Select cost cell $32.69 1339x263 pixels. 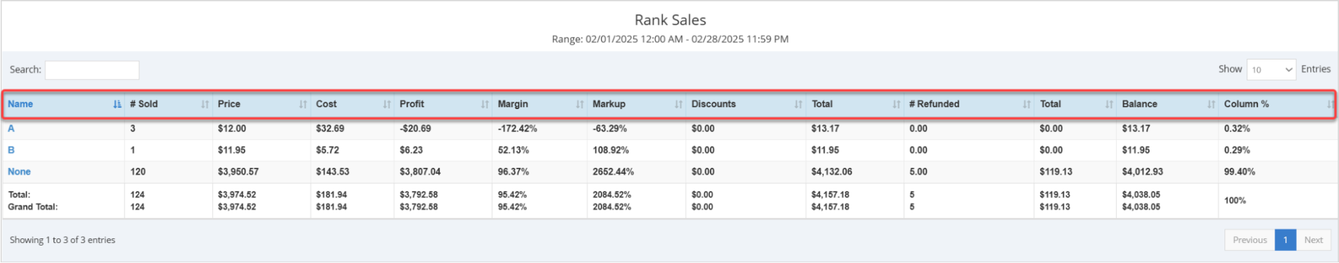(330, 128)
